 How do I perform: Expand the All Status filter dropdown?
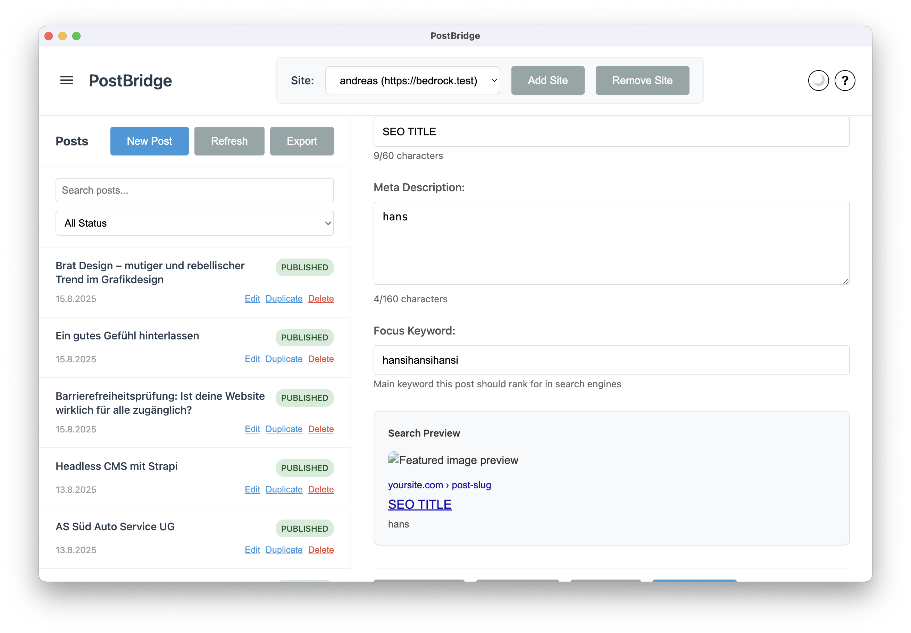(x=194, y=223)
